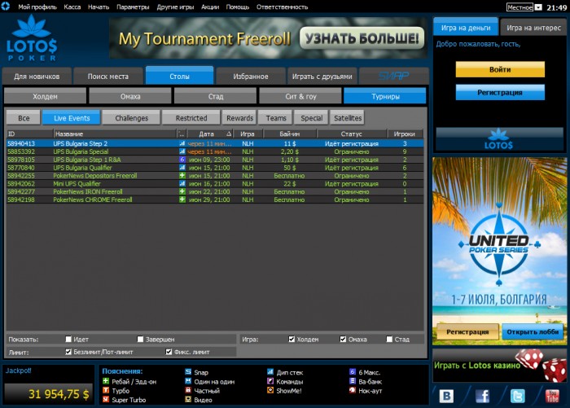The width and height of the screenshot is (570, 408).
Task: Toggle the Фикс. лимит checkbox
Action: pyautogui.click(x=169, y=352)
